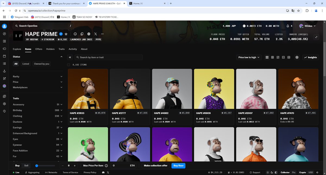Open the Terms of Service link
Screen dimensions: 326x175
click(x=70, y=172)
